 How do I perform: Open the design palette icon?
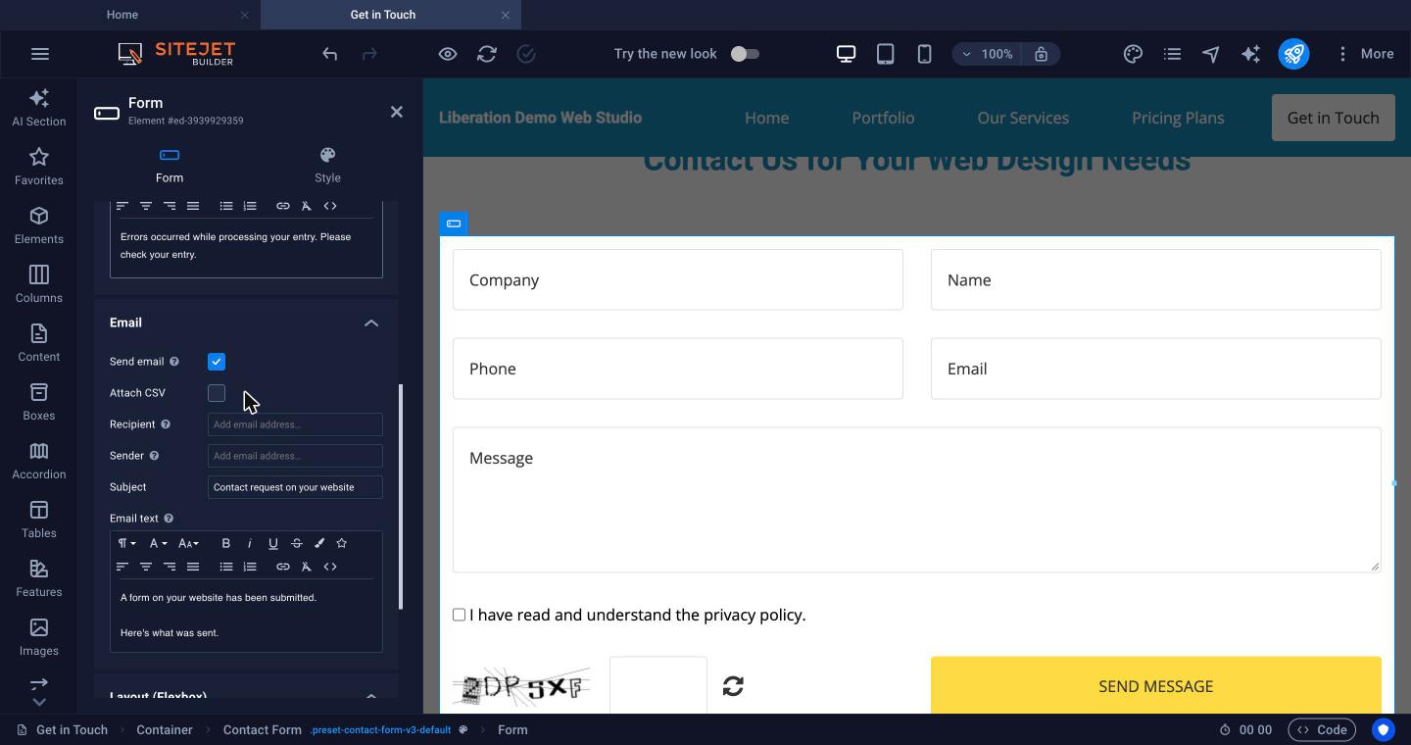click(x=1133, y=54)
